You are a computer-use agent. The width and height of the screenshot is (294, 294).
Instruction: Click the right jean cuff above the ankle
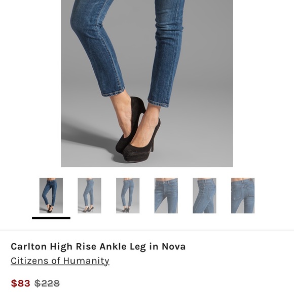tap(158, 103)
